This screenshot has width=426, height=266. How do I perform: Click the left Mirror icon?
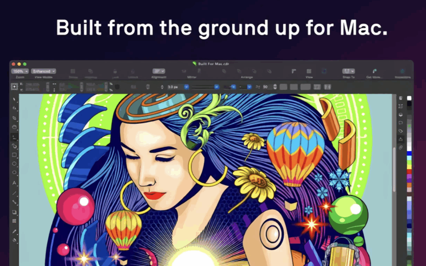pos(184,71)
